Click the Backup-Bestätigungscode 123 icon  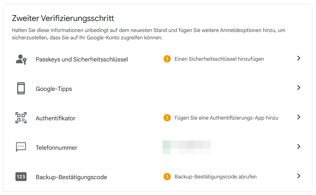21,177
